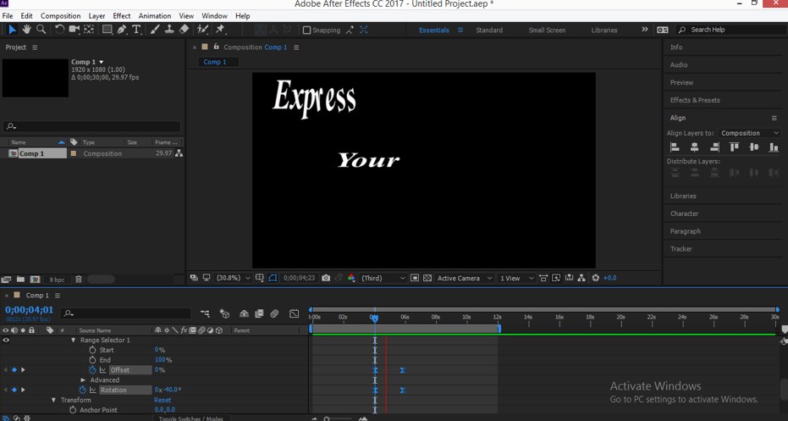This screenshot has width=788, height=421.
Task: Toggle Offset property stopwatch
Action: click(x=92, y=370)
